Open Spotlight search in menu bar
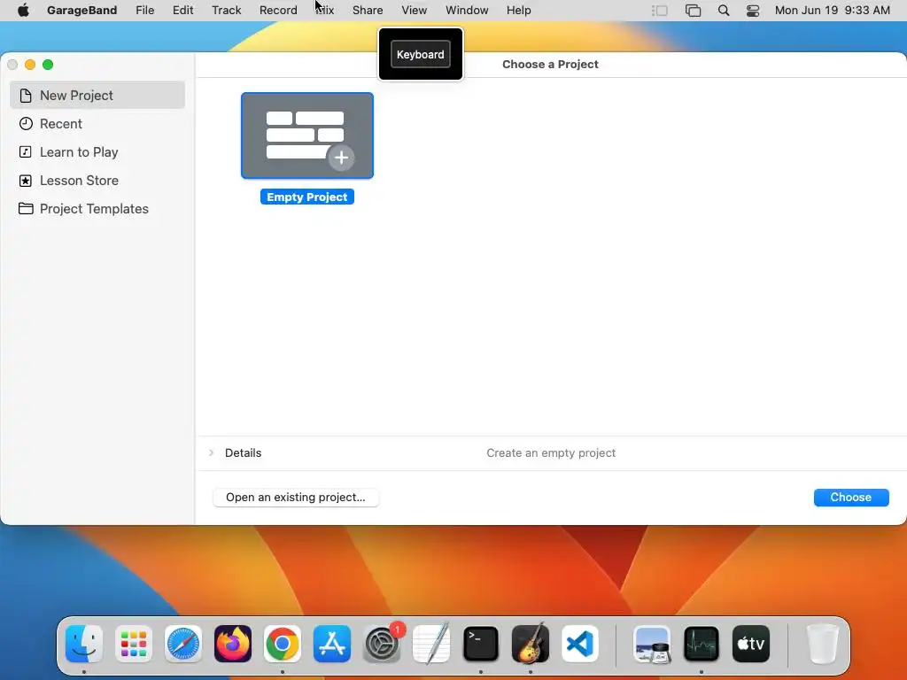This screenshot has width=907, height=680. click(x=723, y=11)
